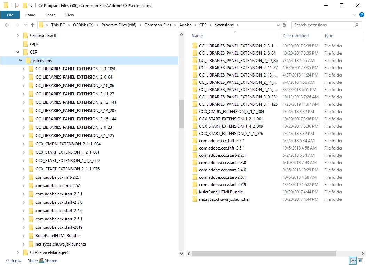Viewport: 366px width, 265px height.
Task: Click the folder icon of com.adobe.ccx.fnft-2.2.1 in the file list
Action: coord(195,140)
